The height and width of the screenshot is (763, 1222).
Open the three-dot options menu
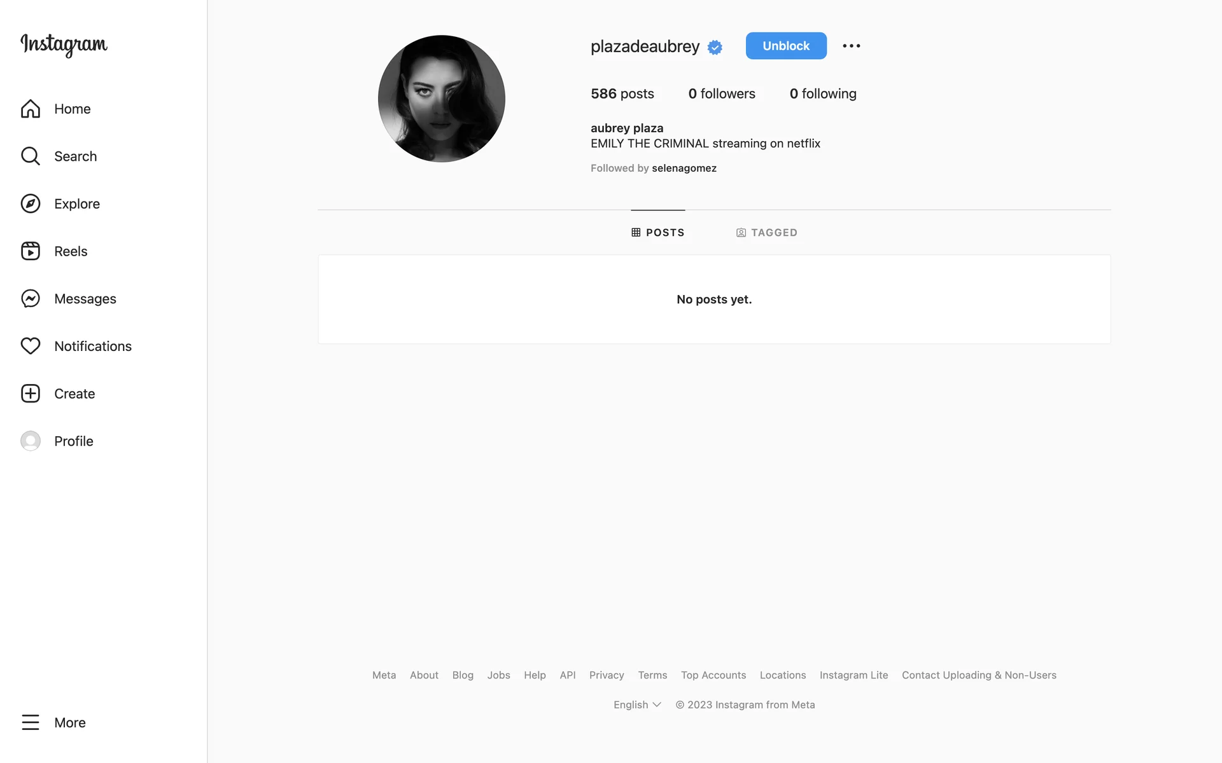(x=852, y=46)
